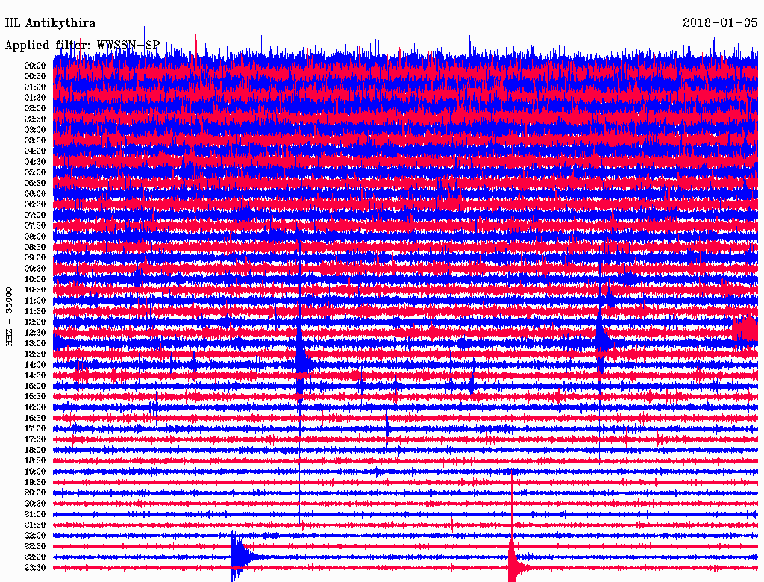Click the 11:30 time label
The height and width of the screenshot is (582, 764).
[x=35, y=311]
